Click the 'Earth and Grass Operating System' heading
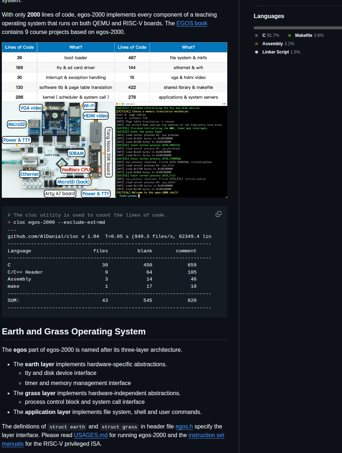Viewport: 342px width, 453px height. point(74,332)
